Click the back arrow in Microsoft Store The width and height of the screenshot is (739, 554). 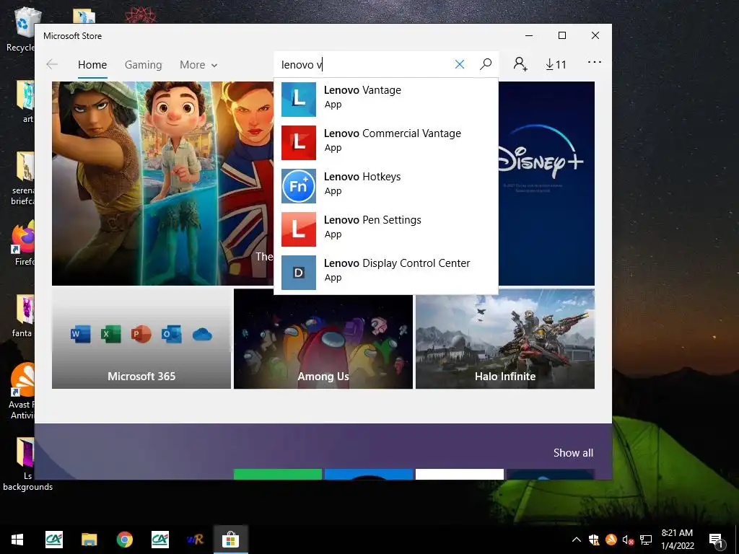click(x=52, y=64)
